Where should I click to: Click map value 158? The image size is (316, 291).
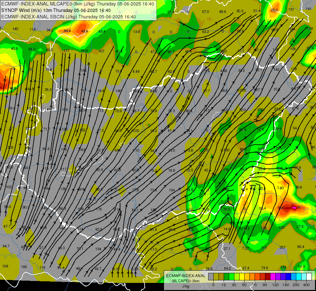[x=83, y=70]
